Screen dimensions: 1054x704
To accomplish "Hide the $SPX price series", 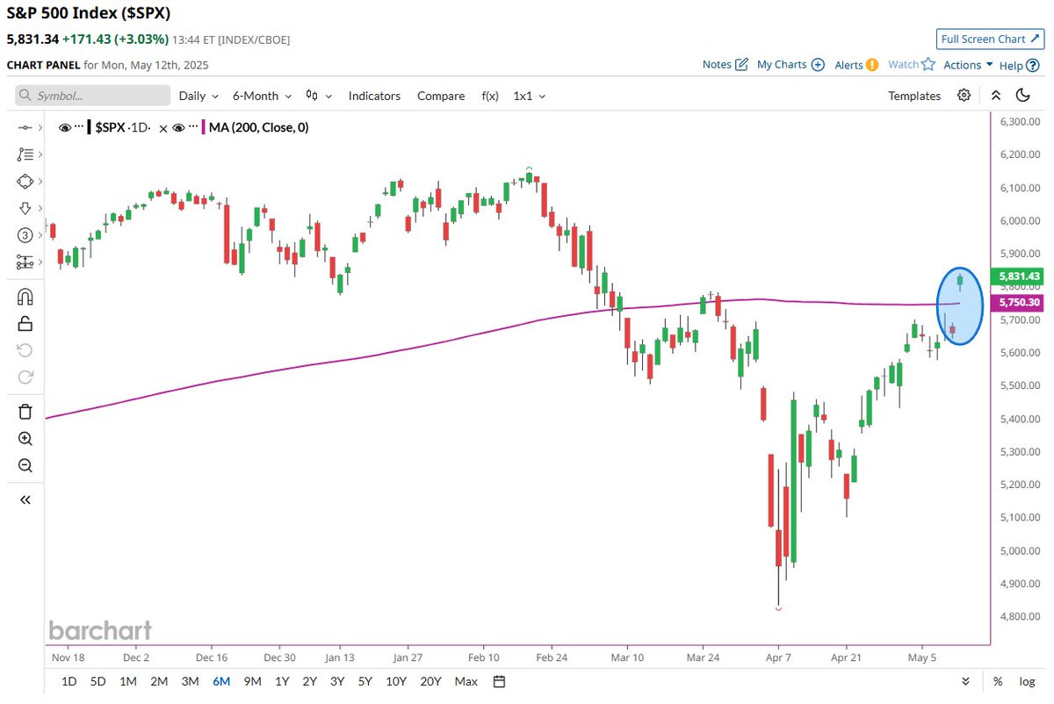I will [64, 127].
